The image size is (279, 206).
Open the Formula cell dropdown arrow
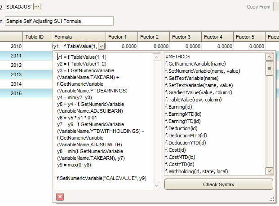102,46
